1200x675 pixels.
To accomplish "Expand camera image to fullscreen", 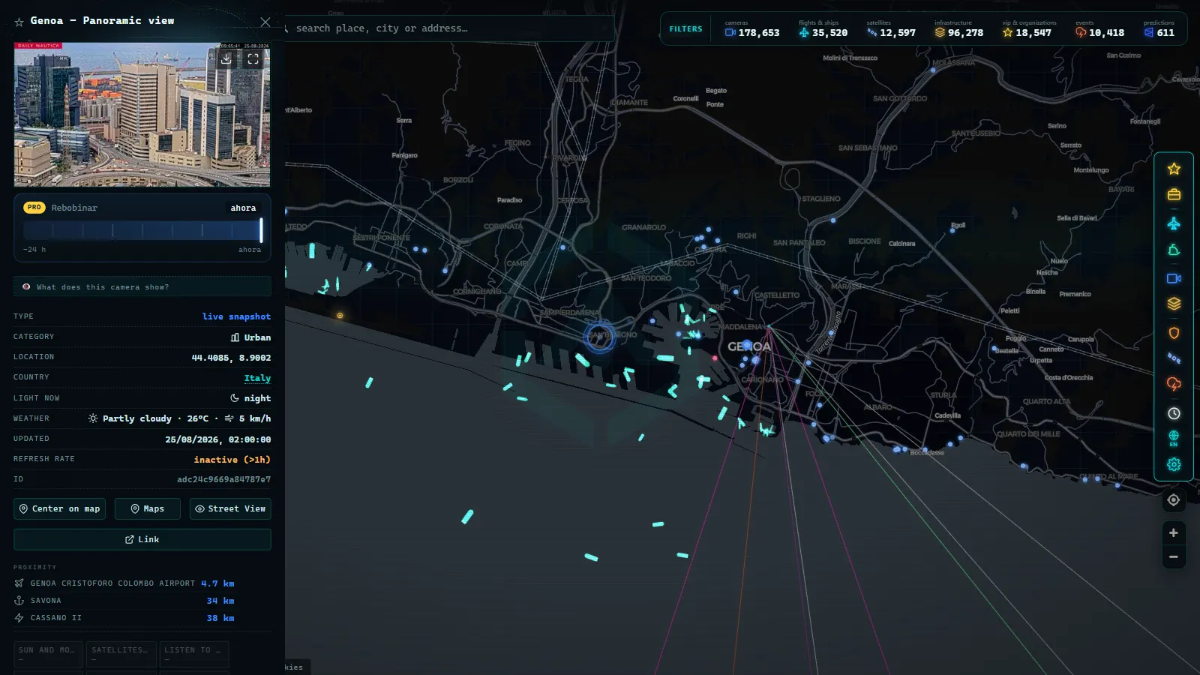I will point(253,58).
